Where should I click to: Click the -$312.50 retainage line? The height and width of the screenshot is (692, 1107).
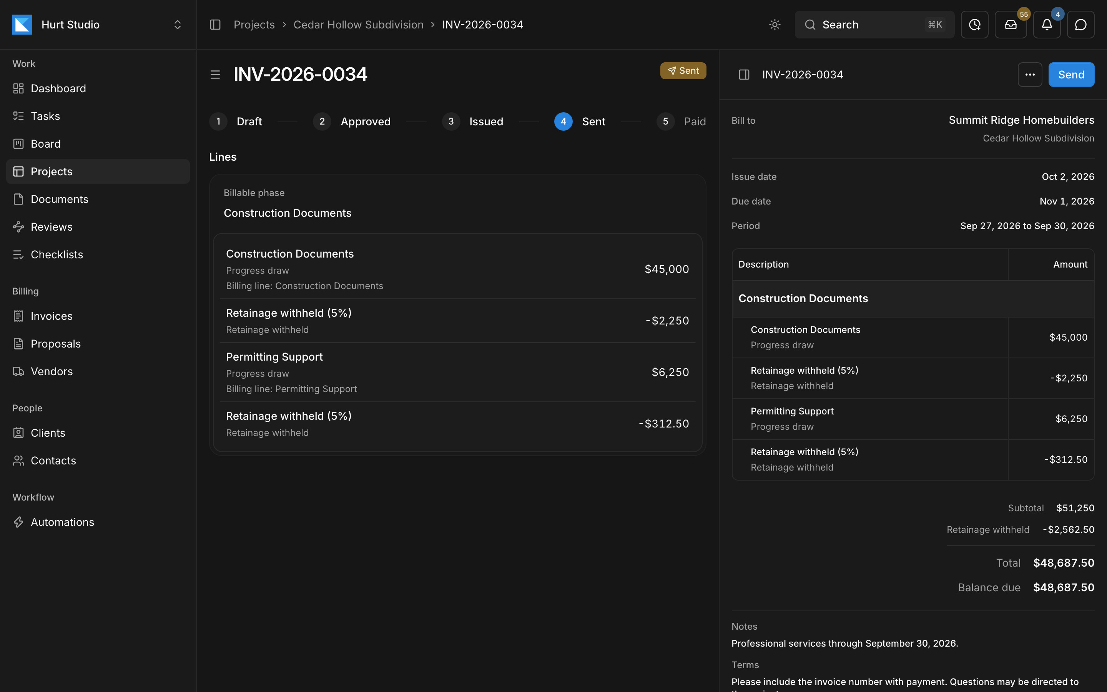tap(457, 424)
